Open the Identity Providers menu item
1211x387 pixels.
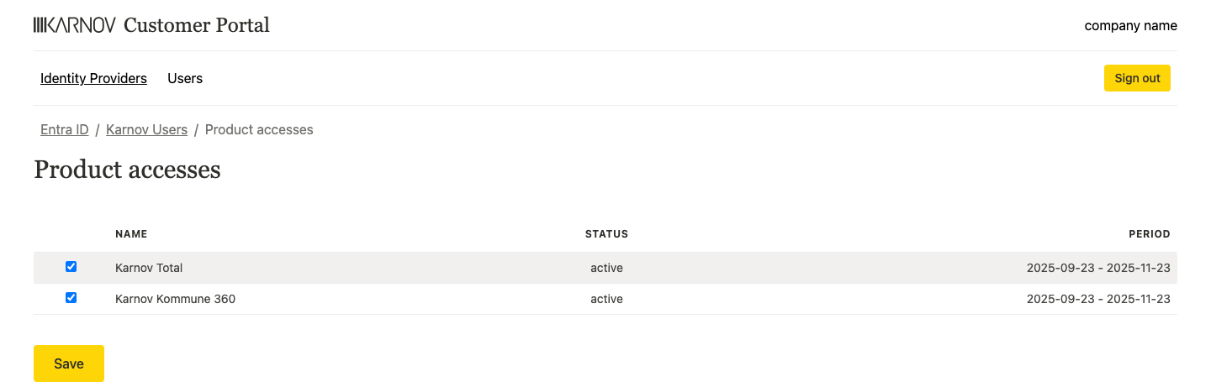pyautogui.click(x=93, y=78)
